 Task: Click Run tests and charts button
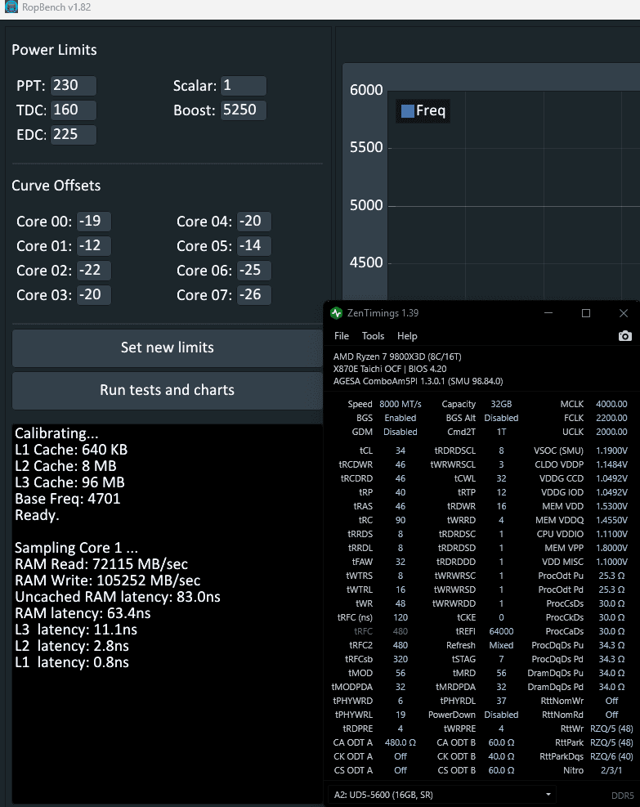click(x=168, y=390)
